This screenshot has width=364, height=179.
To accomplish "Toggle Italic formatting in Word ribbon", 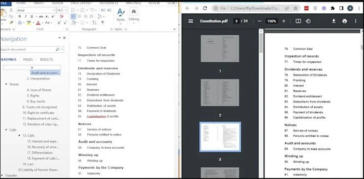I will click(x=26, y=16).
